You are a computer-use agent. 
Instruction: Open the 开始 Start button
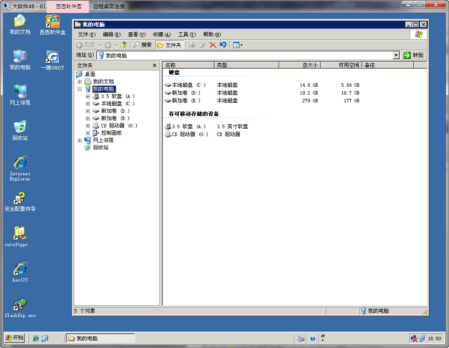[15, 338]
